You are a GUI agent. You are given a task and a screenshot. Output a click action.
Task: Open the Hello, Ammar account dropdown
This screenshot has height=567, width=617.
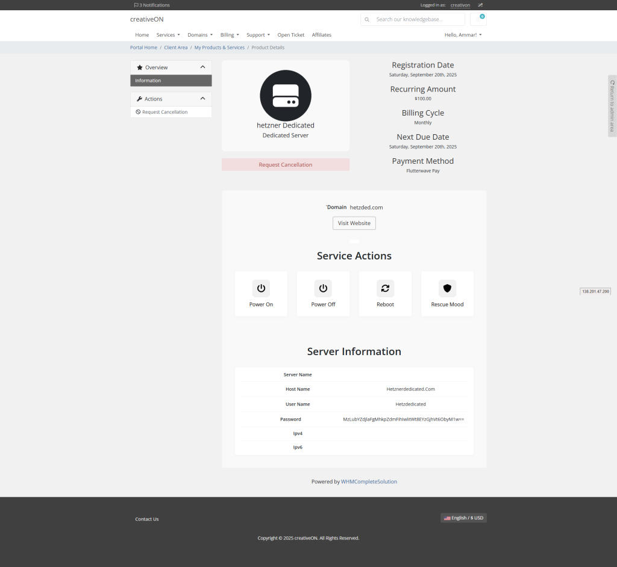pos(463,34)
